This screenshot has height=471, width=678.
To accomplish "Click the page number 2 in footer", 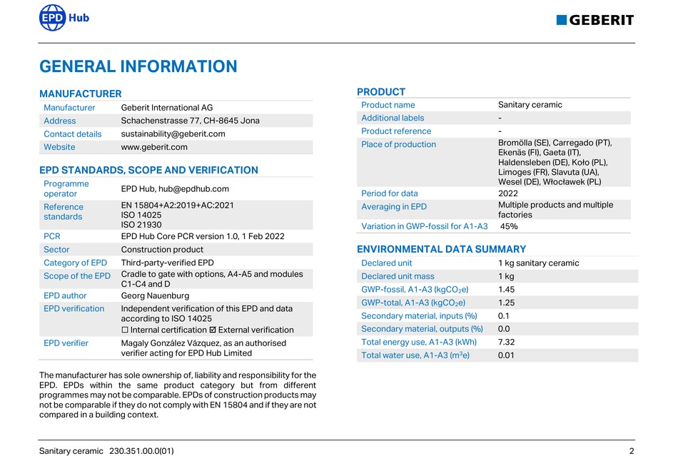I will coord(632,451).
